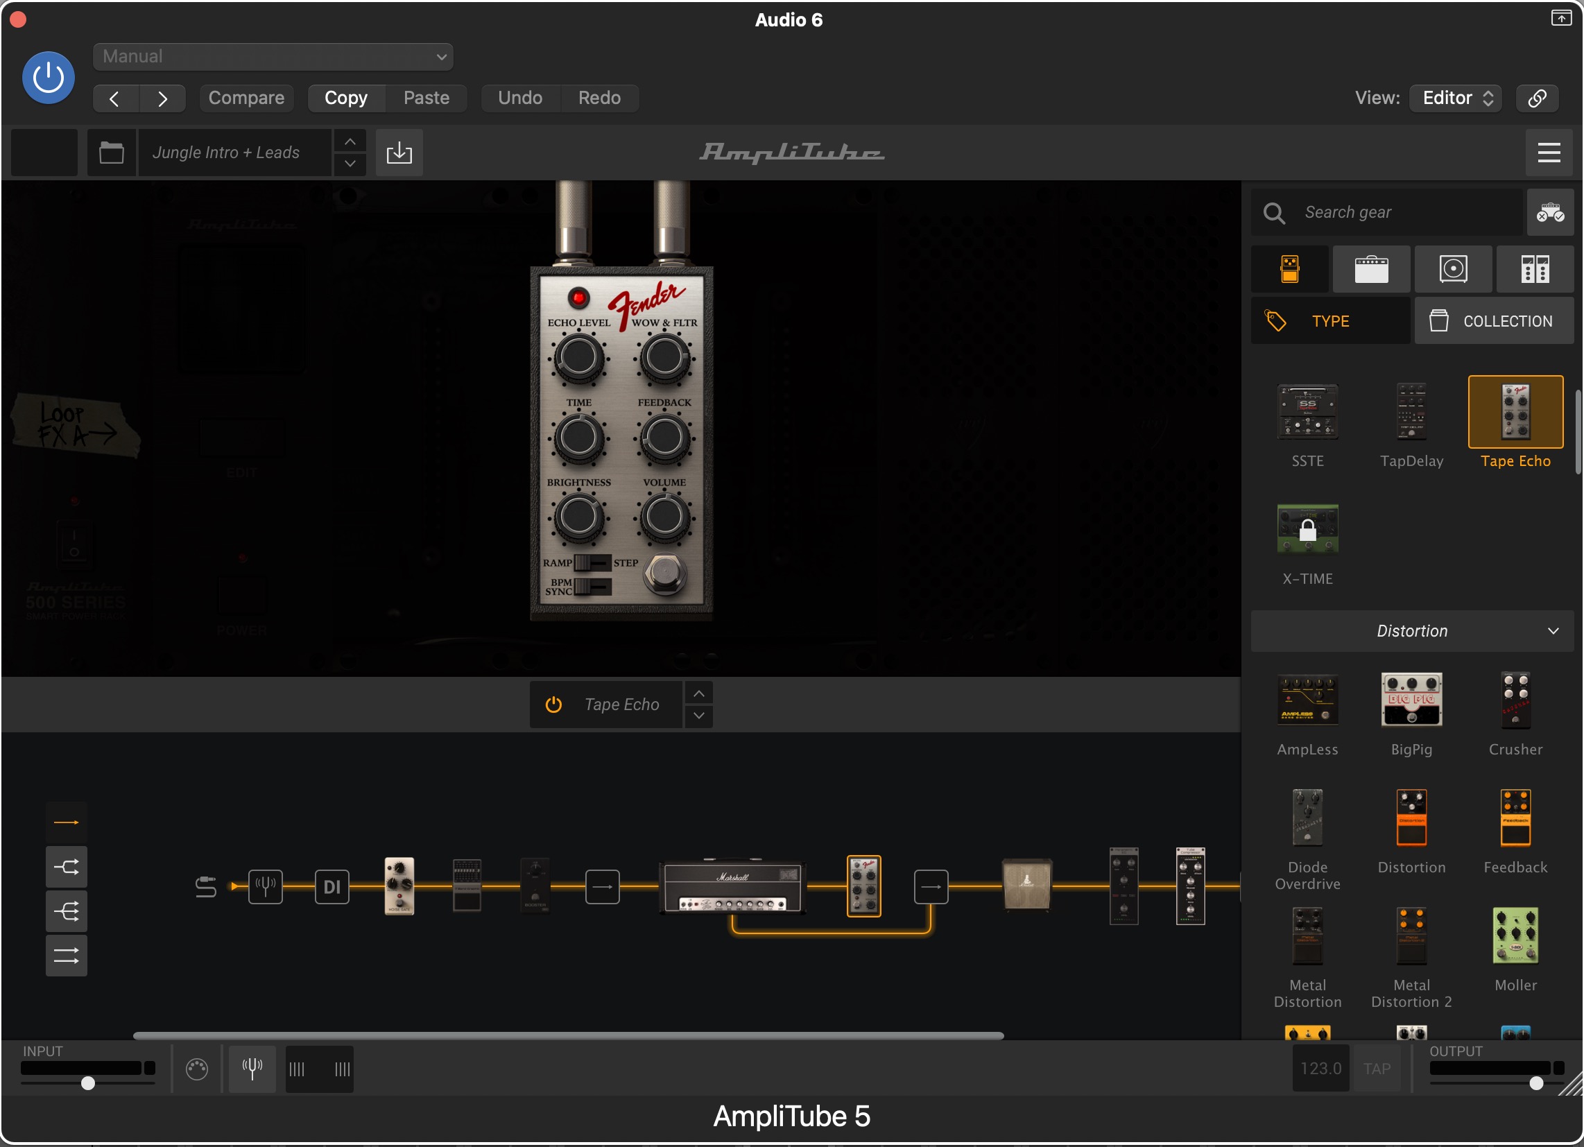Select the Marshall amp head in chain
The height and width of the screenshot is (1147, 1584).
tap(732, 886)
